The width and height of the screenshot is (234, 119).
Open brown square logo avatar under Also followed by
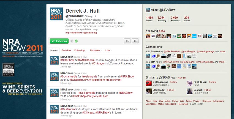[x=179, y=56]
